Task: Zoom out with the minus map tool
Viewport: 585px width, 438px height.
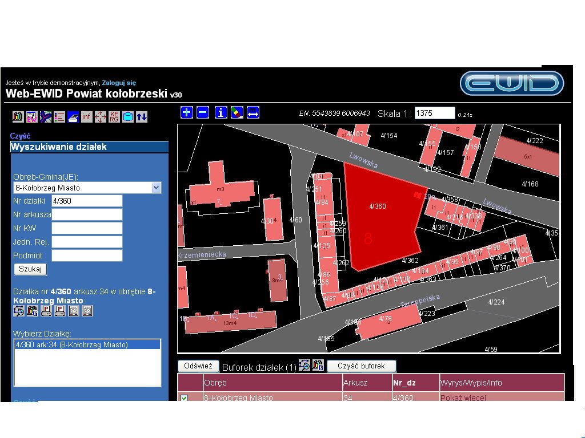Action: (203, 112)
